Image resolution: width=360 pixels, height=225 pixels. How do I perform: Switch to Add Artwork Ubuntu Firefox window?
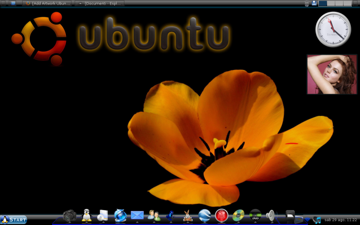(47, 3)
